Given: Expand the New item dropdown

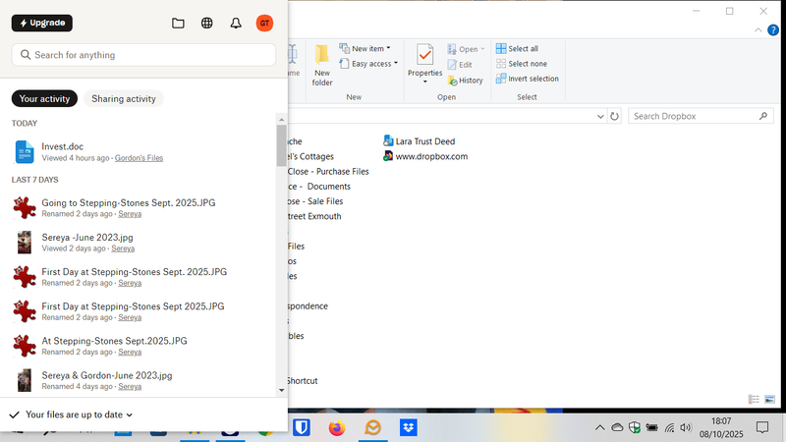Looking at the screenshot, I should [x=365, y=48].
